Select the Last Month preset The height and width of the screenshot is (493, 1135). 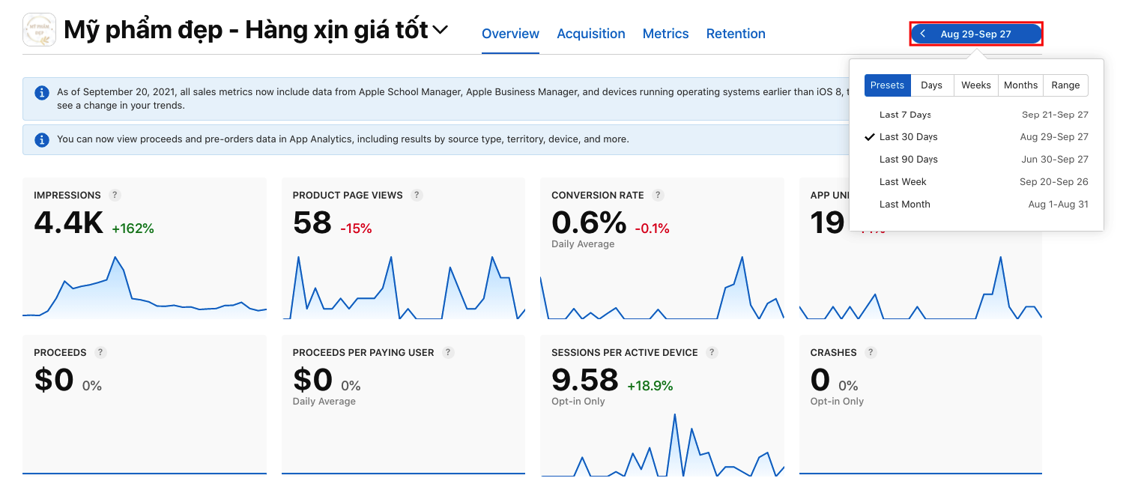904,205
